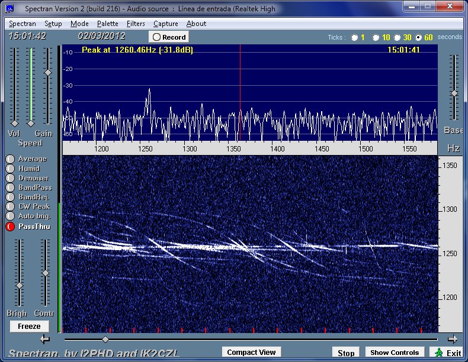Click the 02/03/2012 date display
468x362 pixels.
(x=101, y=36)
